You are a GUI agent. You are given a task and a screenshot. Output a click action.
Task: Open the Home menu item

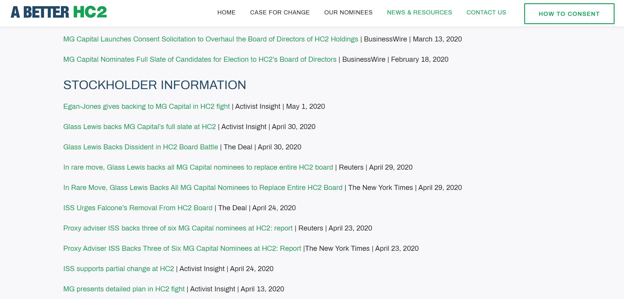point(226,12)
